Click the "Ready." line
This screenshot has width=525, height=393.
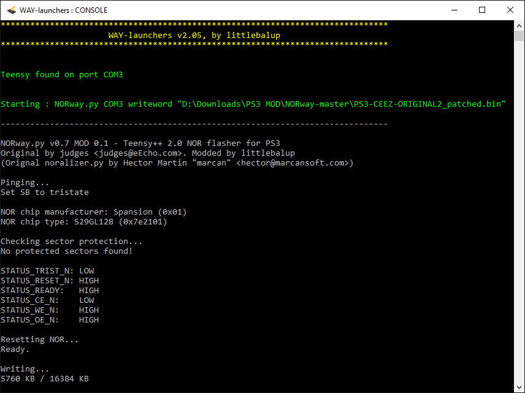(15, 349)
